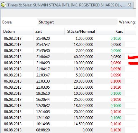Image resolution: width=138 pixels, height=133 pixels.
Task: Click the quantity 0,0000
Action: 88,130
